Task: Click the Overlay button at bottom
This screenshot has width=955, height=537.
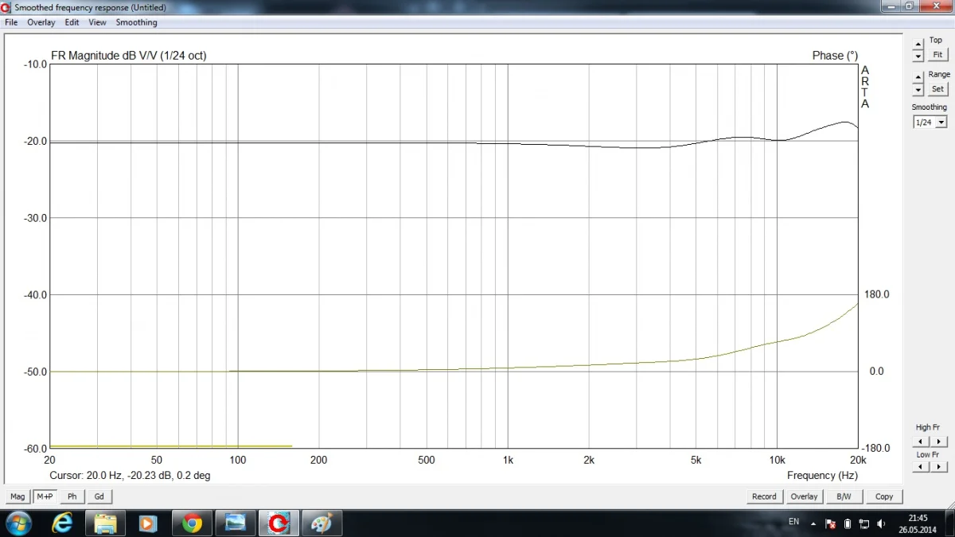Action: (804, 496)
